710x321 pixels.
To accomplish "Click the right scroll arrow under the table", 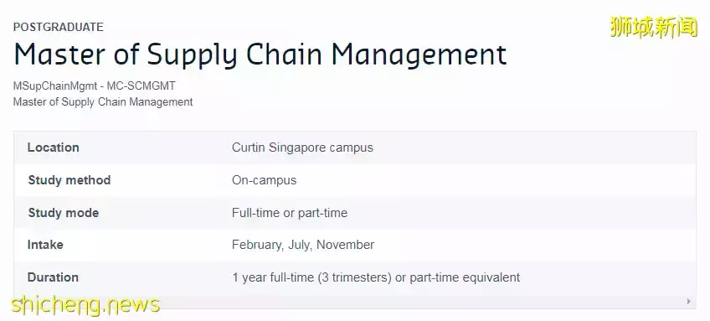I will [x=689, y=302].
